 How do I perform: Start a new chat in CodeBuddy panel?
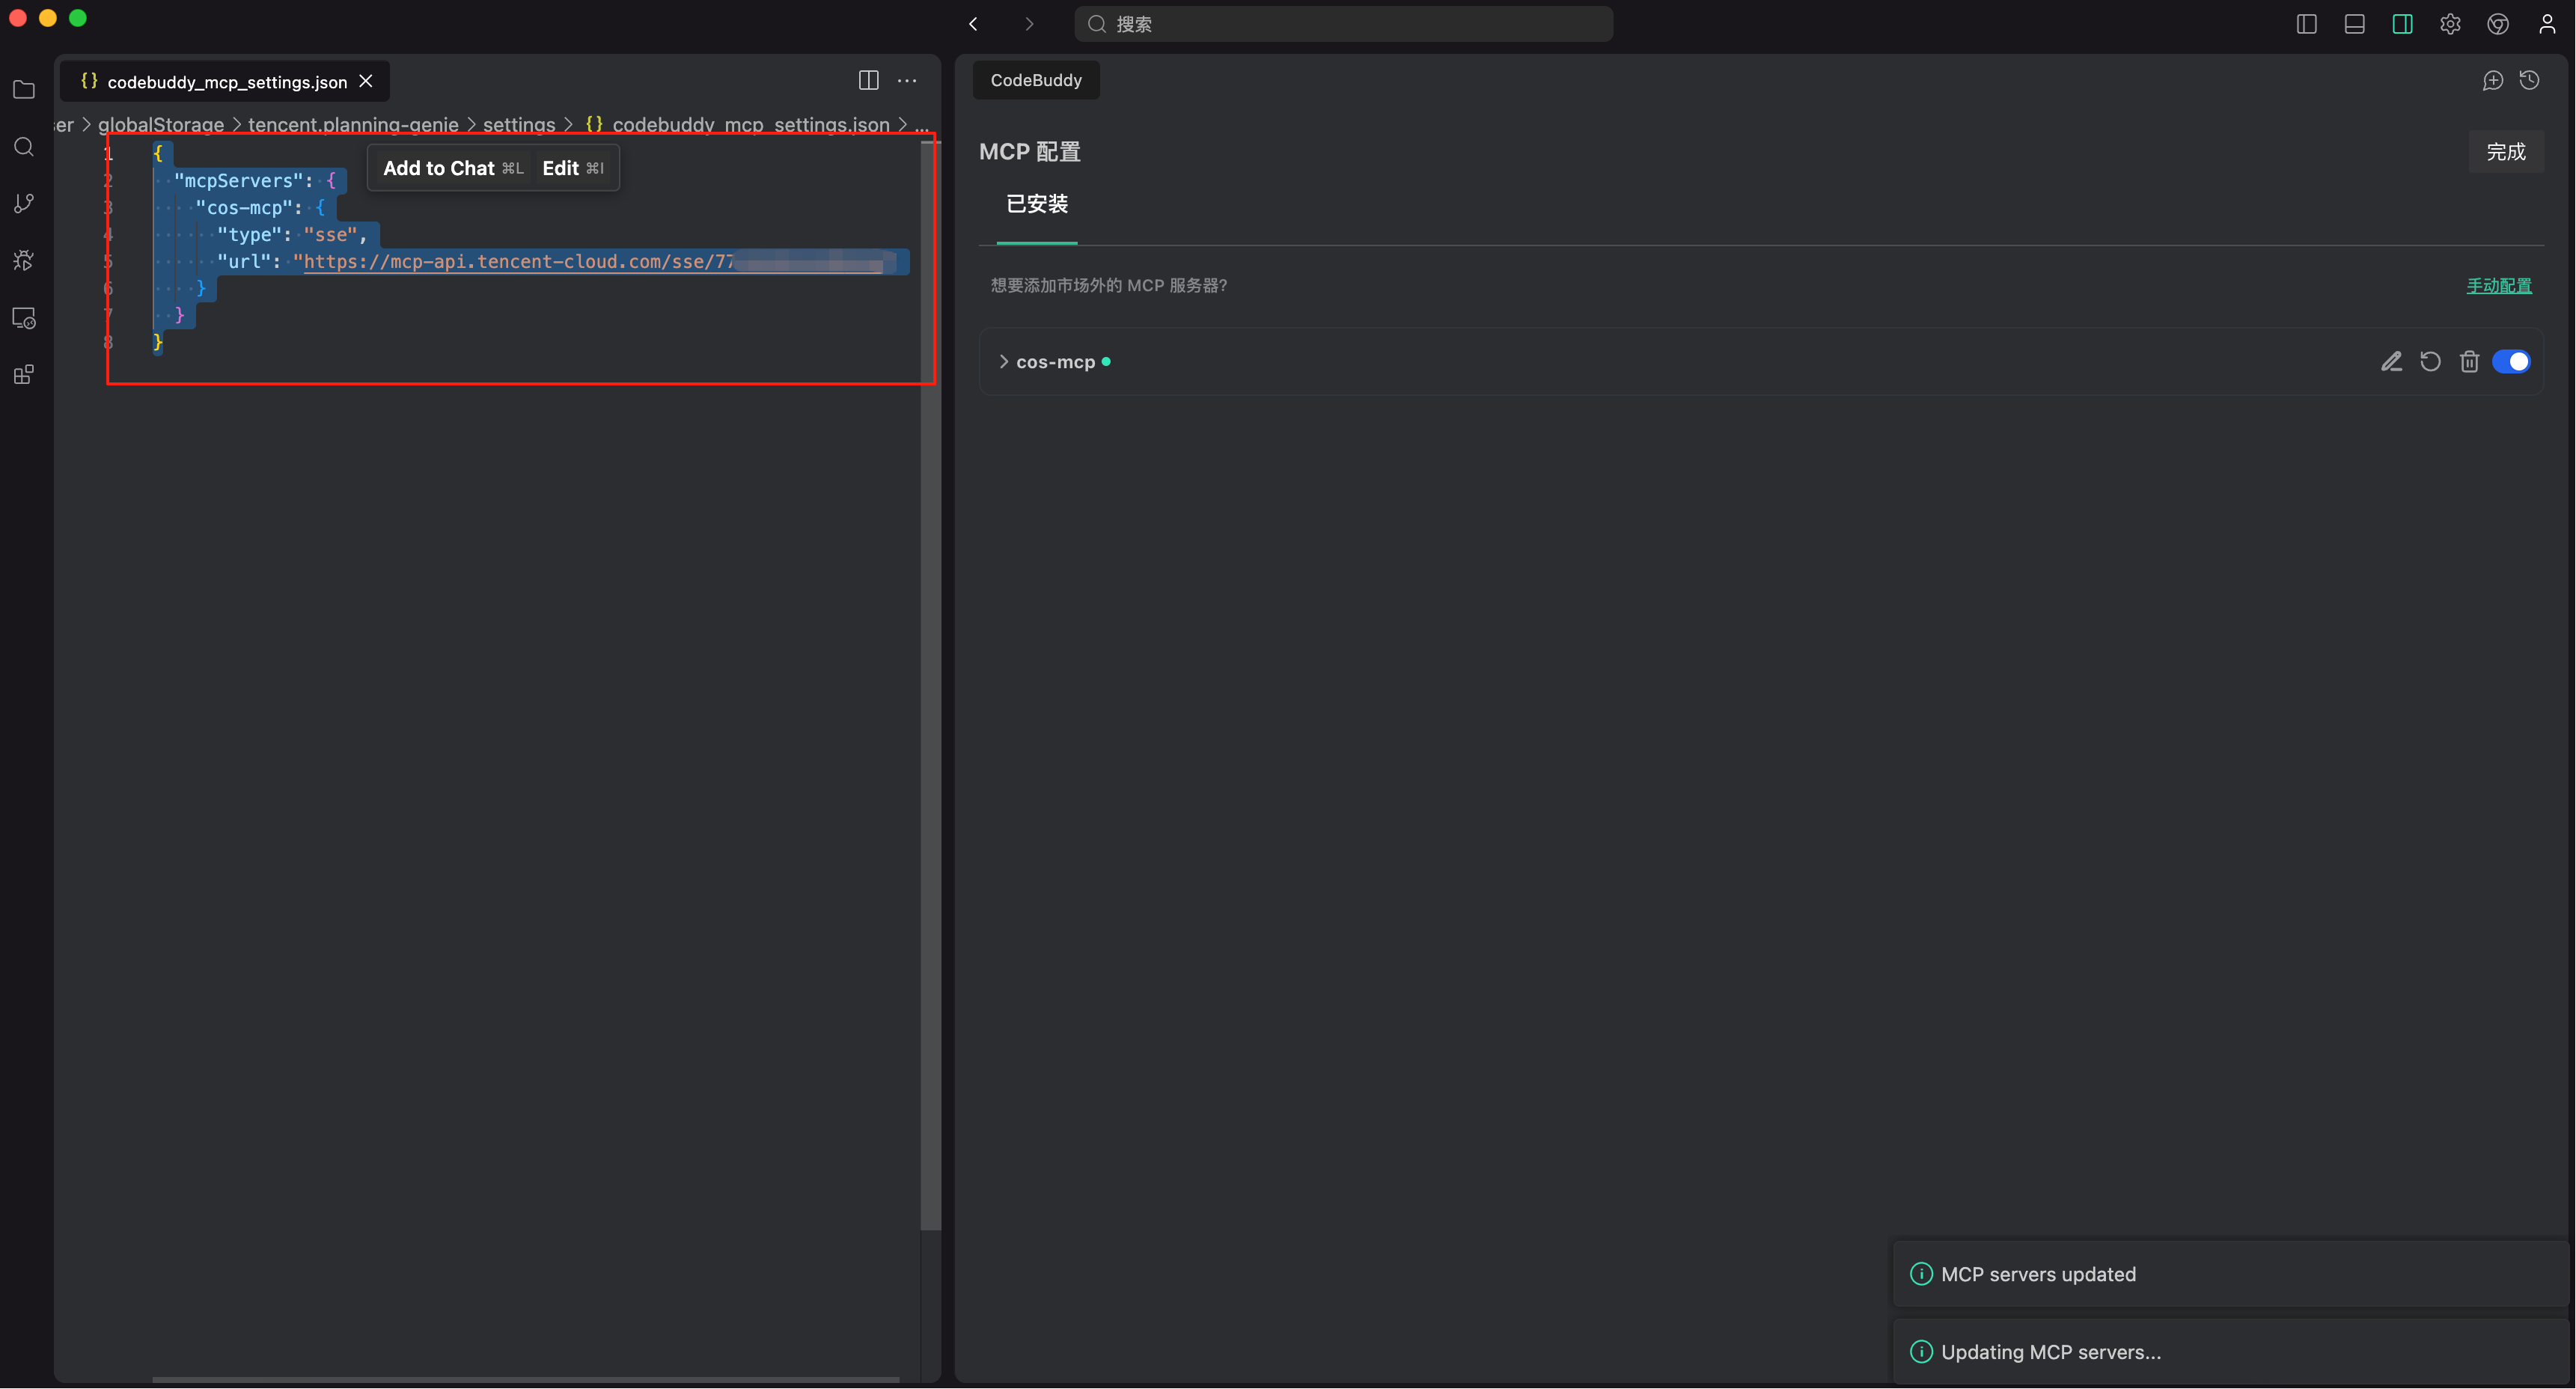[2492, 81]
